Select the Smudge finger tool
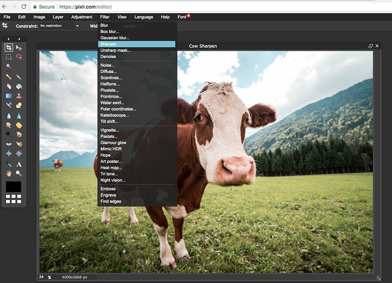 pos(9,125)
